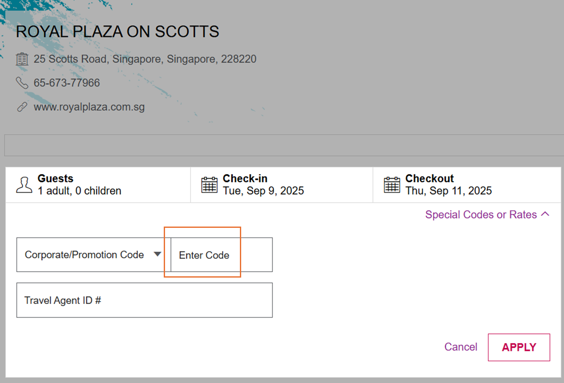Click the phone number 65-673-77966
The image size is (564, 383).
pos(67,83)
